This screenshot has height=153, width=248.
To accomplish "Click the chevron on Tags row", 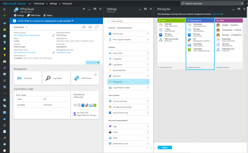I will [148, 126].
